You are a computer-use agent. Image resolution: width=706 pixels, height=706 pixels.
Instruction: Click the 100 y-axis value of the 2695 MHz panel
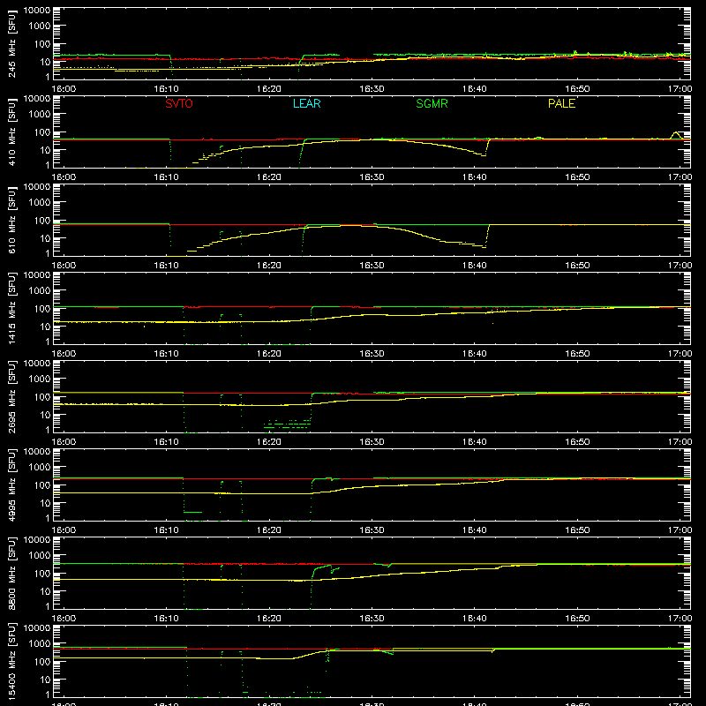(x=42, y=396)
